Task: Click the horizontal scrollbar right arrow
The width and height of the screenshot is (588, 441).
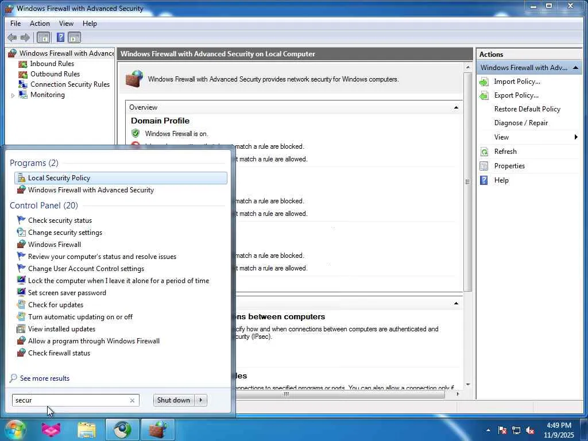Action: pyautogui.click(x=458, y=394)
